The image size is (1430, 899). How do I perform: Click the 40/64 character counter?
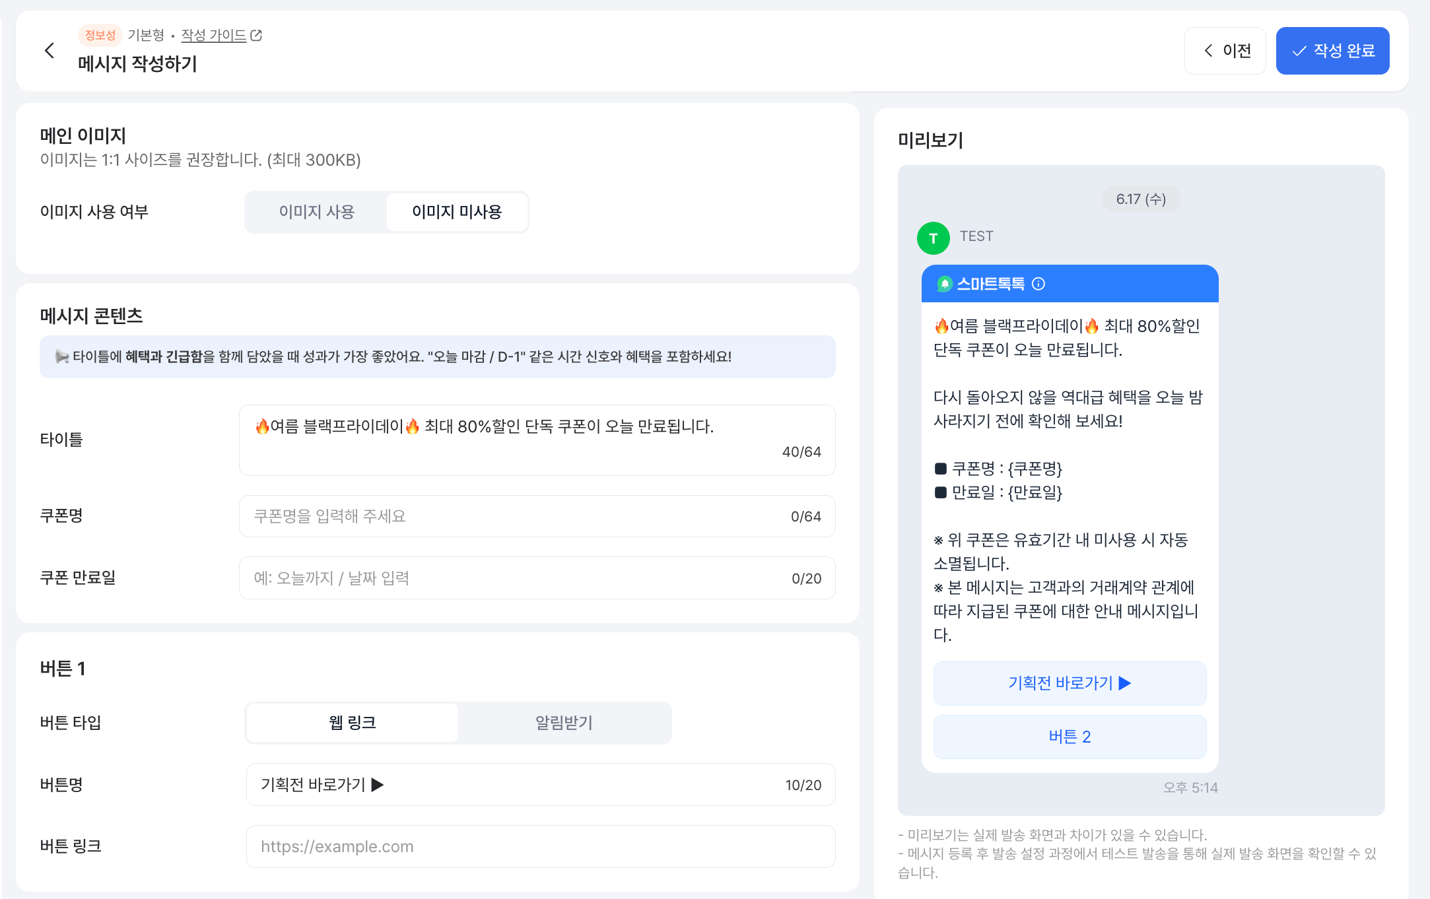pos(801,452)
